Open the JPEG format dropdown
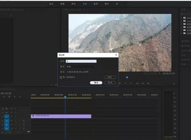 point(81,67)
